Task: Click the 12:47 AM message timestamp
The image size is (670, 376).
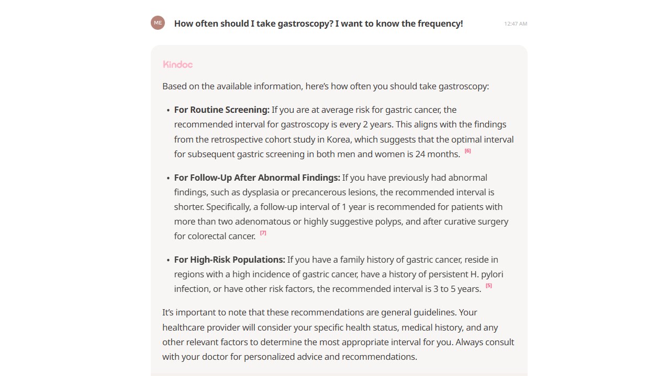Action: coord(516,23)
